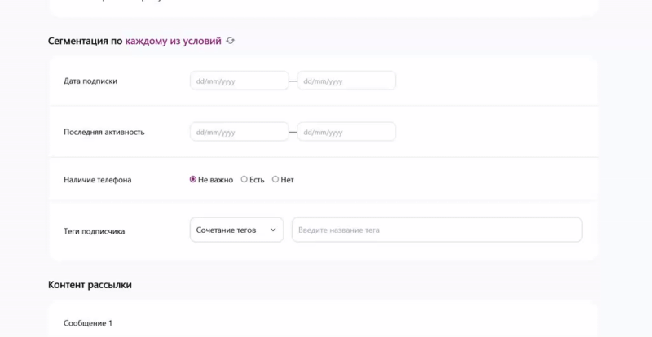The image size is (652, 337).
Task: Select the 'Нет' phone radio option
Action: pos(275,180)
